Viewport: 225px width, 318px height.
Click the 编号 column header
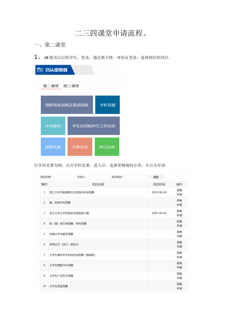(x=44, y=184)
